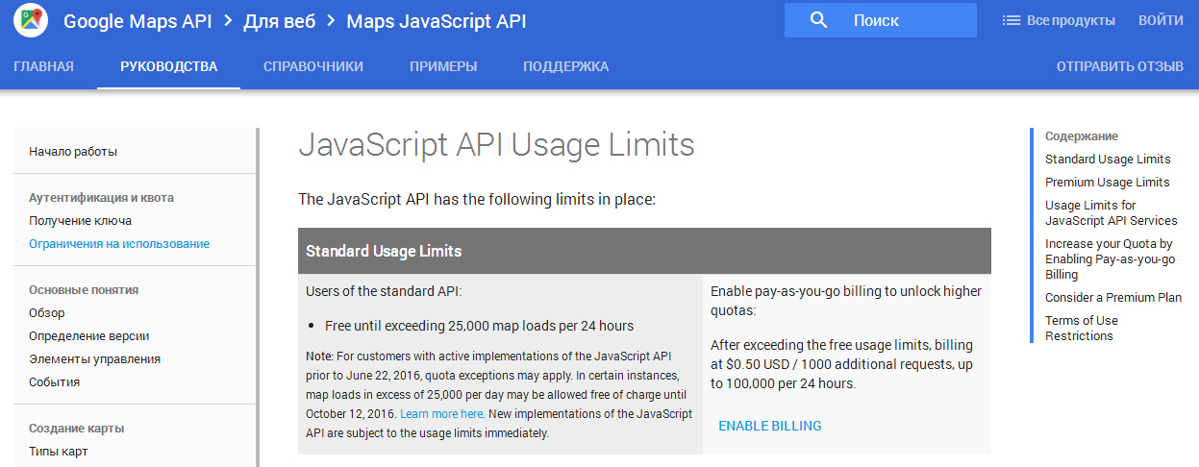Jump to 'Terms of Use Restrictions' link
Viewport: 1199px width, 467px height.
[1082, 328]
